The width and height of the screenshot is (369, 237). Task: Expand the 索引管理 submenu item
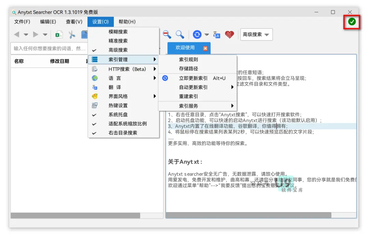(x=124, y=59)
